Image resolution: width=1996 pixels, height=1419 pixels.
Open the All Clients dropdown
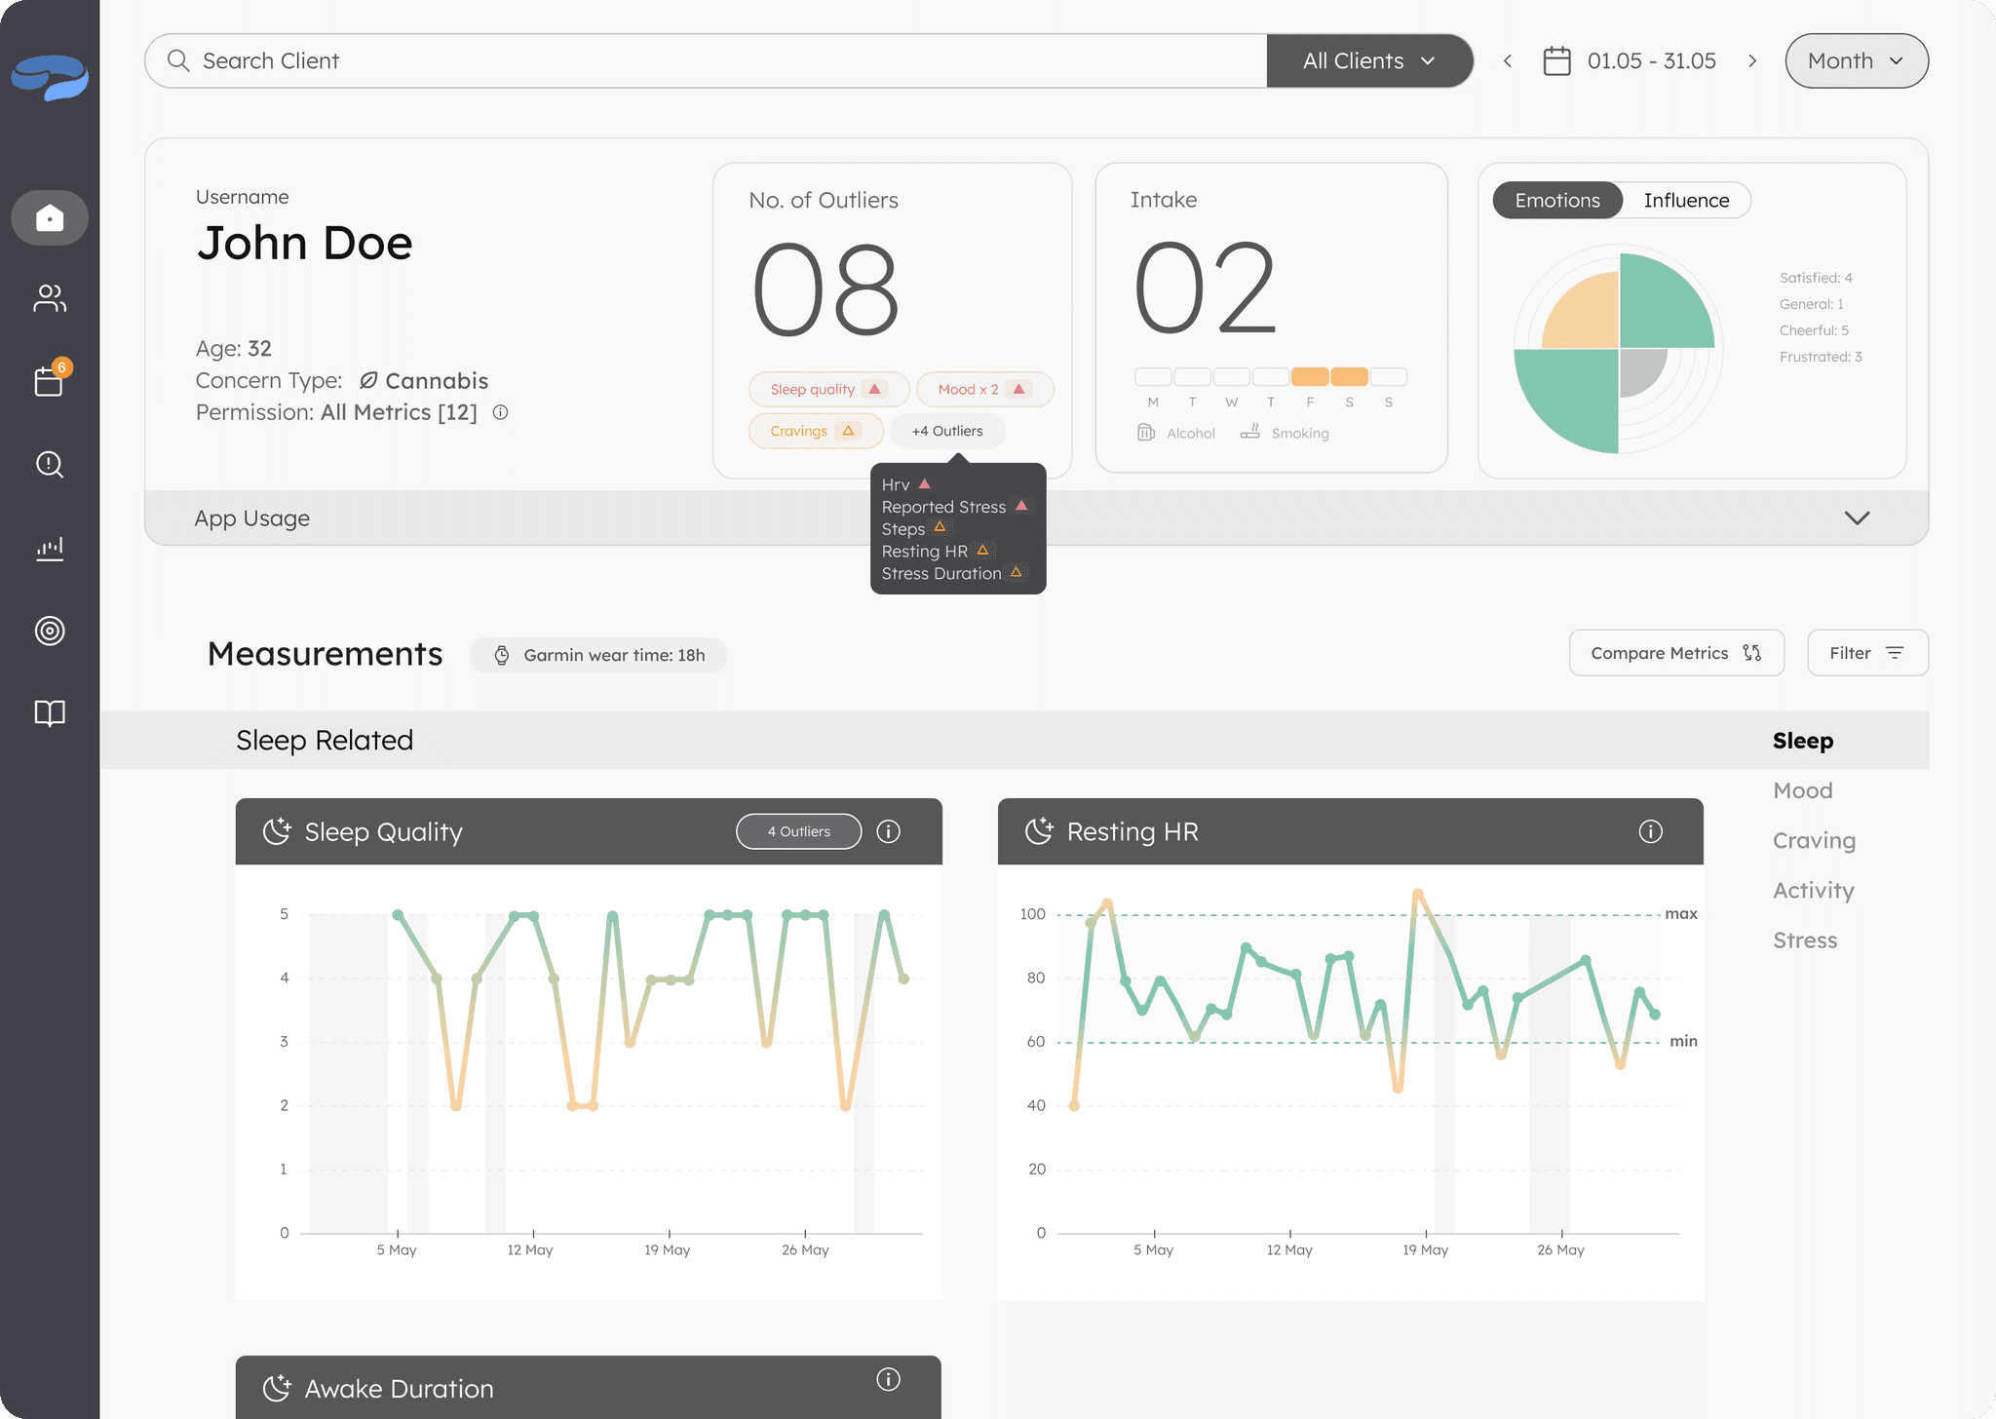coord(1368,60)
